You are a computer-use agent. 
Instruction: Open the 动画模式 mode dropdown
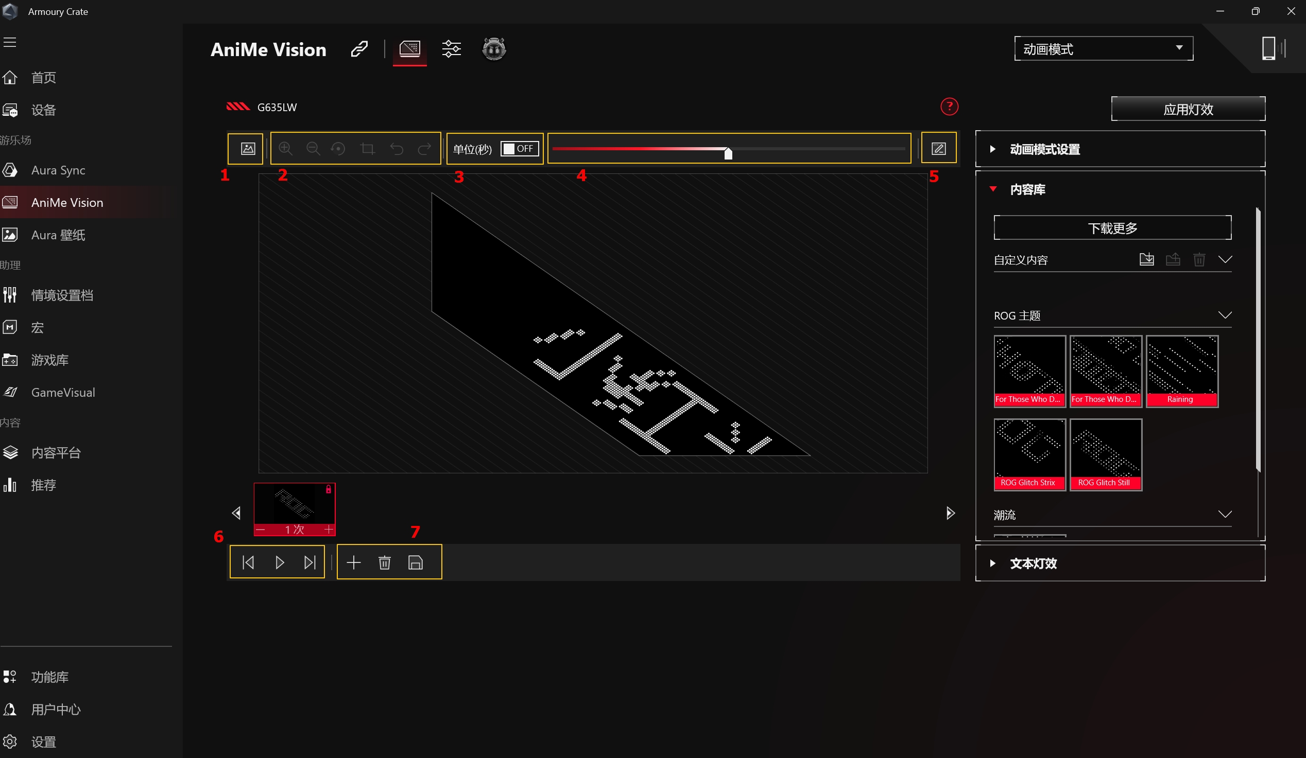pos(1104,49)
